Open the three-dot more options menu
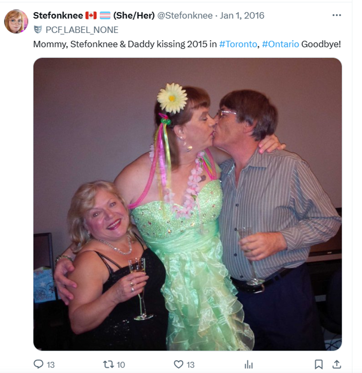 336,15
